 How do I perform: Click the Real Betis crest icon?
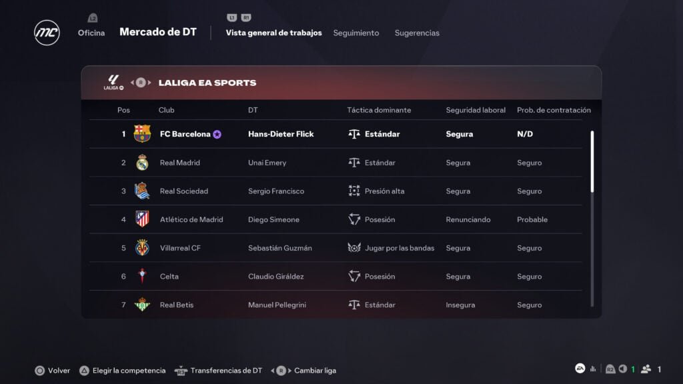coord(142,304)
